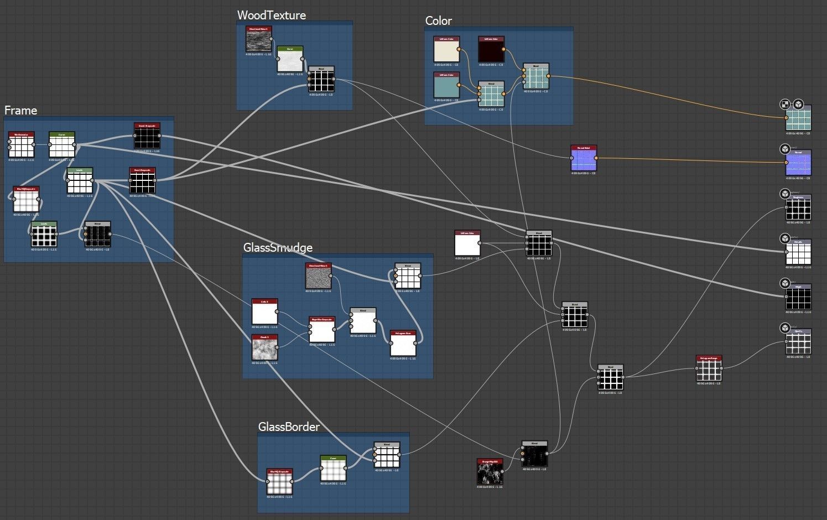The width and height of the screenshot is (827, 520).
Task: Select the GlassBorder frame title
Action: (289, 427)
